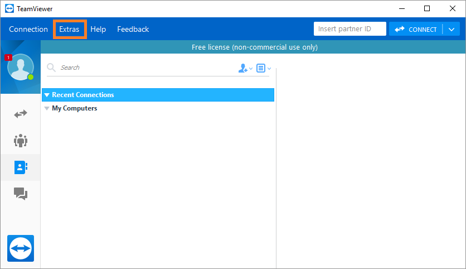Click the user profile avatar
This screenshot has width=466, height=269.
click(x=20, y=67)
